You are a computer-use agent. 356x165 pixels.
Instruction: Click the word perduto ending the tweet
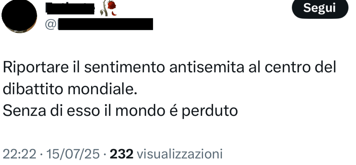coord(210,111)
